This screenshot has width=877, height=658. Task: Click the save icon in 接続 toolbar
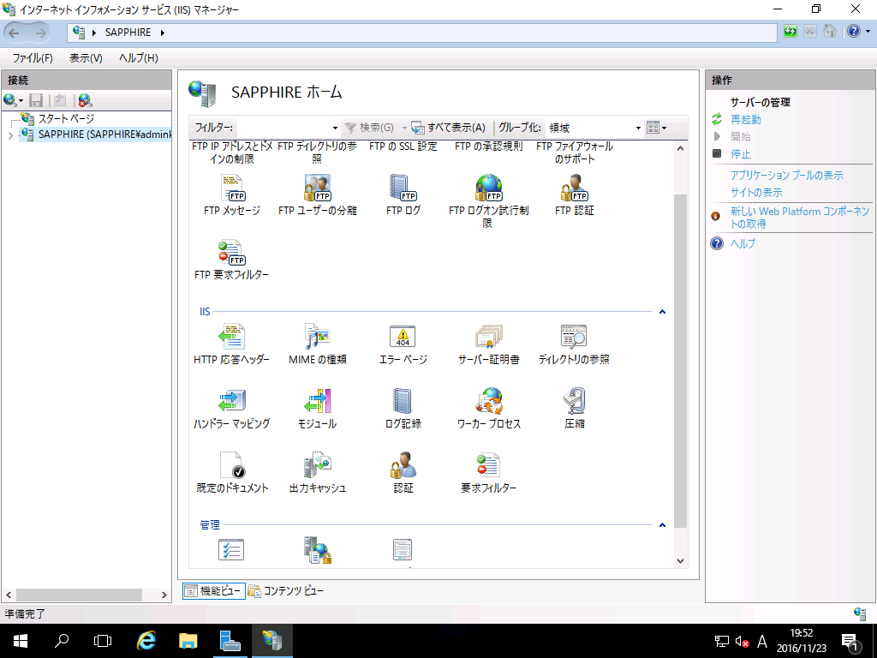36,101
